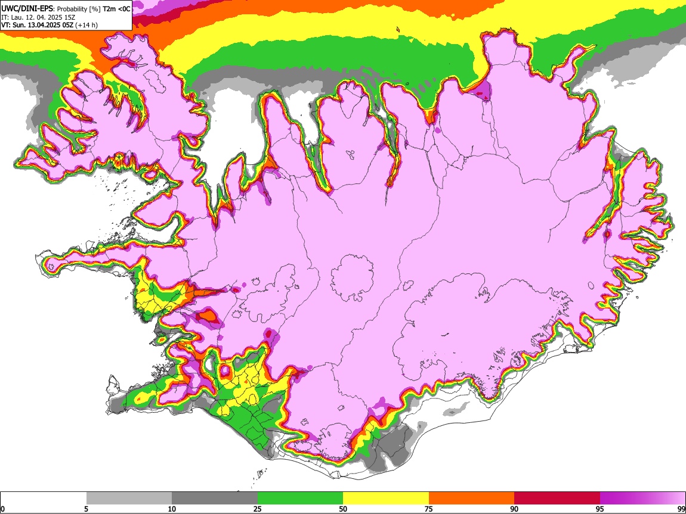Click the orange 75-90 legend swatch
This screenshot has width=686, height=514.
tap(471, 499)
